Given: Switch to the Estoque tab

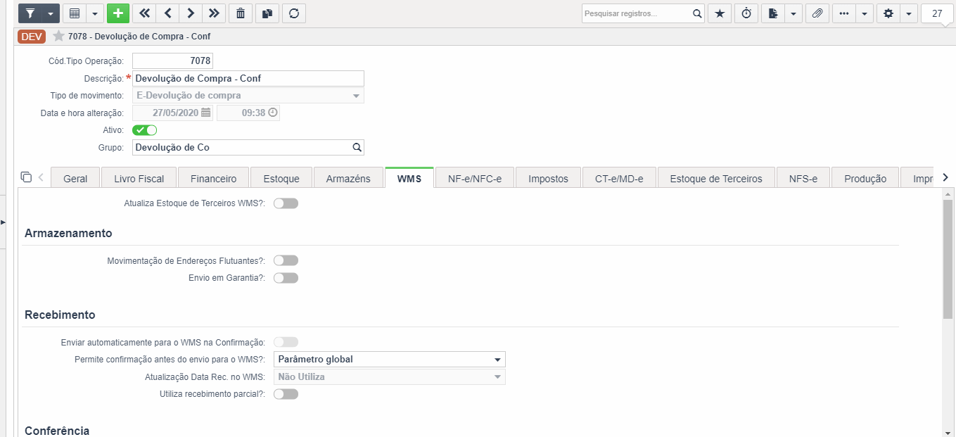Looking at the screenshot, I should [x=281, y=179].
